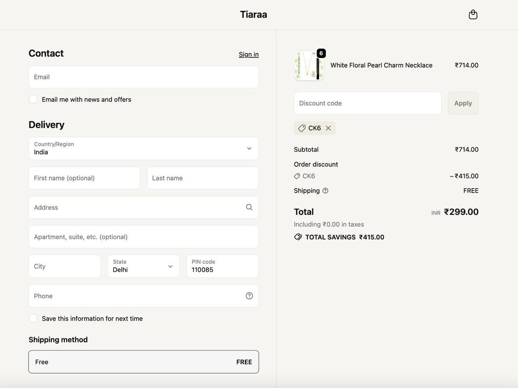Focus the Address input field

click(144, 208)
